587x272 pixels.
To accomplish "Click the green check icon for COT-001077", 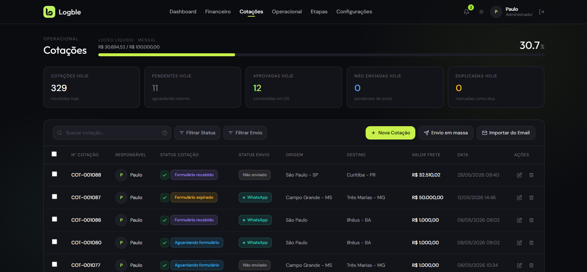I will (x=165, y=265).
